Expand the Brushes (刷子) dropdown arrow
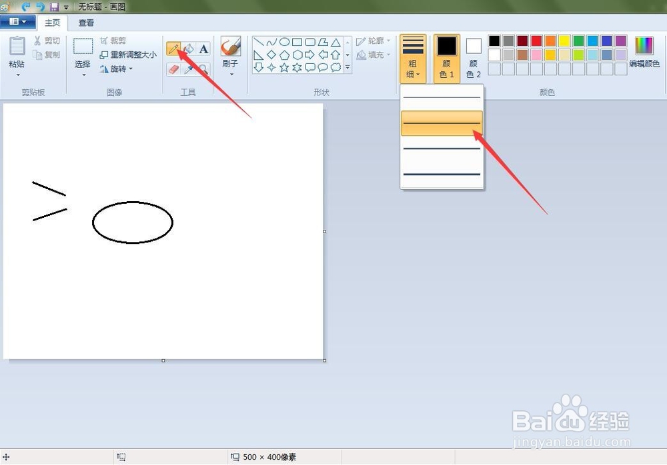This screenshot has width=667, height=465. pyautogui.click(x=231, y=75)
